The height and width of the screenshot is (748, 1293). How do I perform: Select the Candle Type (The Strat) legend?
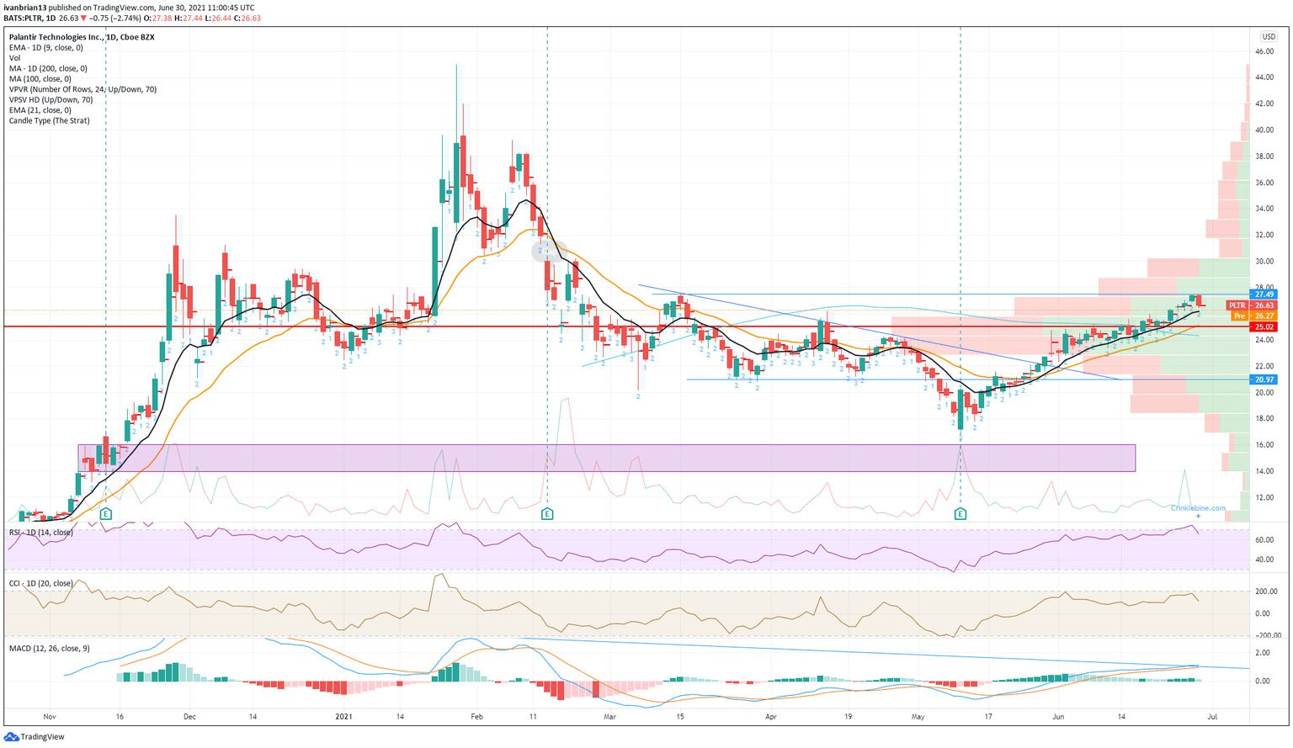tap(49, 121)
